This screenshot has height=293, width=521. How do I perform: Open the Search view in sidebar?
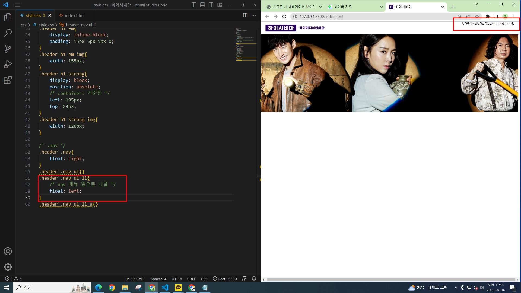click(x=8, y=33)
